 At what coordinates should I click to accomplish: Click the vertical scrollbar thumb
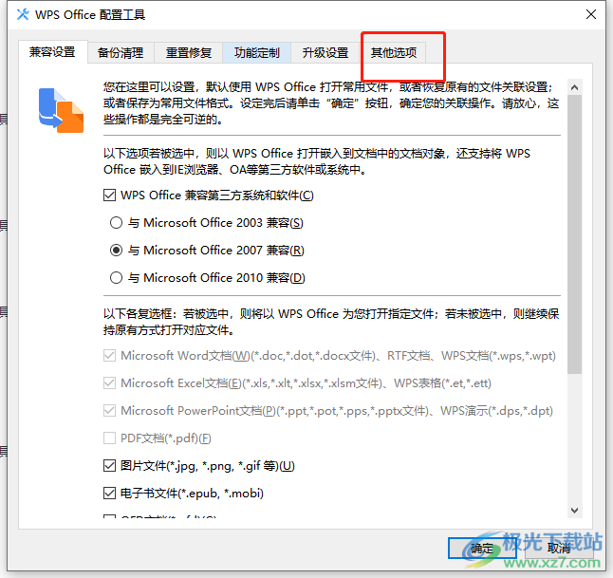[574, 233]
